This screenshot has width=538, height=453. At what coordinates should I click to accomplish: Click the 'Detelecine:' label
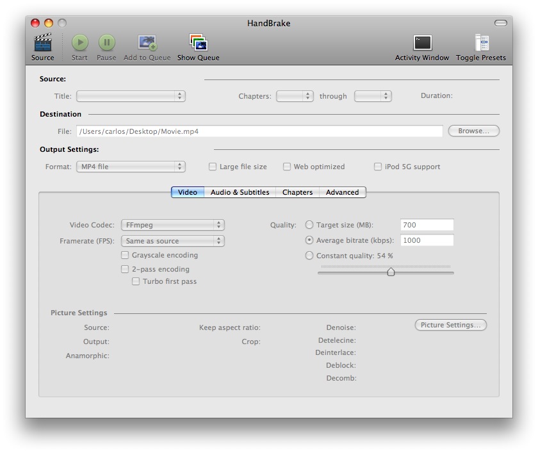337,340
